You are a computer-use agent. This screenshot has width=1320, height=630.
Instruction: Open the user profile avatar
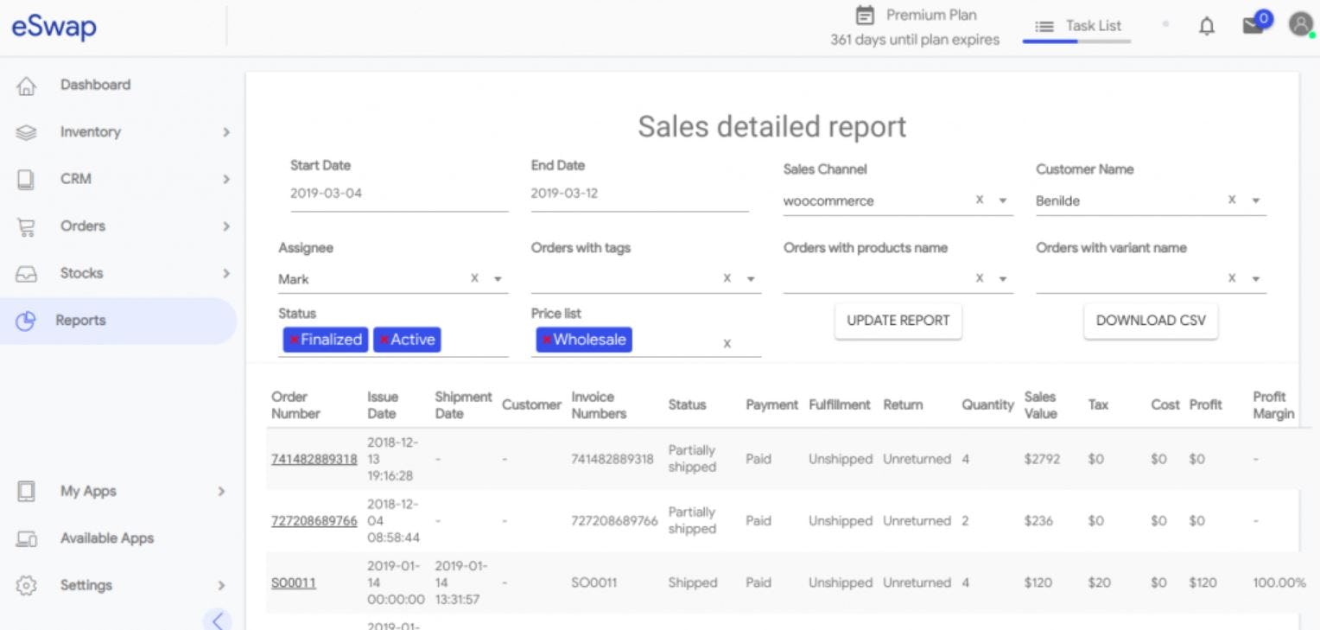[x=1301, y=25]
